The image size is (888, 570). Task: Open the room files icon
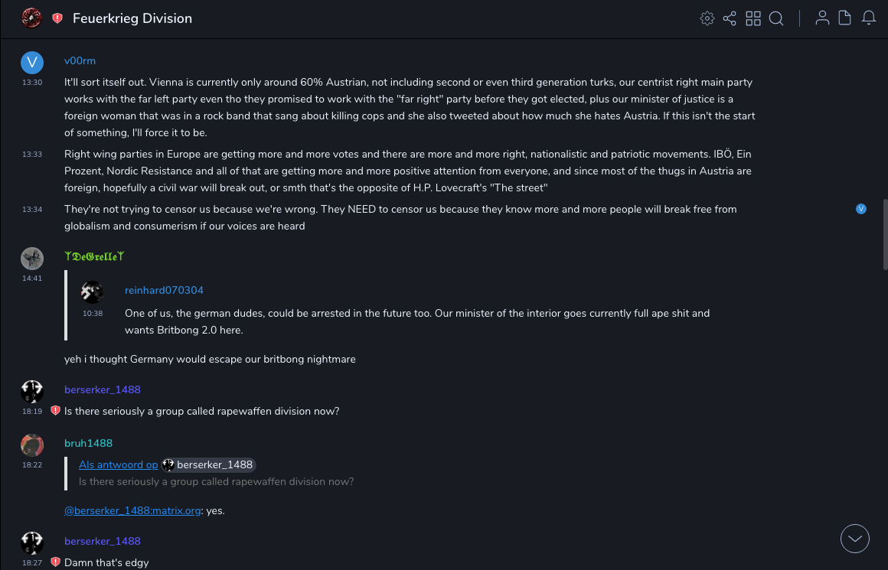[x=845, y=18]
